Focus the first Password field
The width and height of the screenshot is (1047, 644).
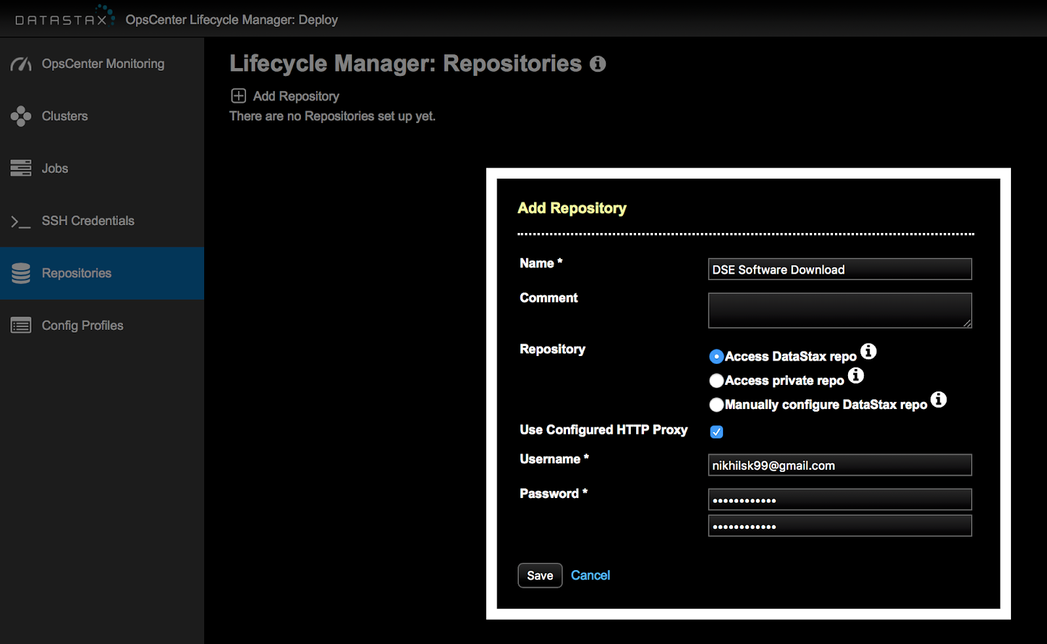(840, 499)
